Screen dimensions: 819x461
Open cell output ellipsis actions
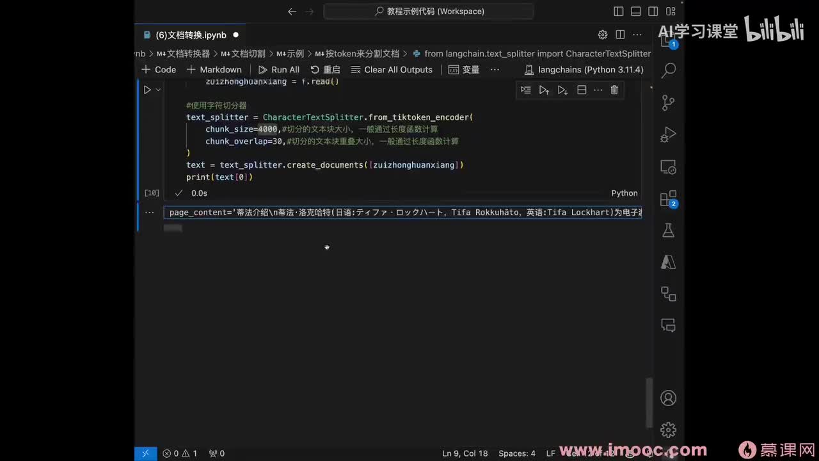(149, 212)
